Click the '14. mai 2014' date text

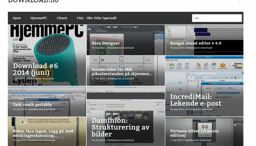click(x=98, y=140)
